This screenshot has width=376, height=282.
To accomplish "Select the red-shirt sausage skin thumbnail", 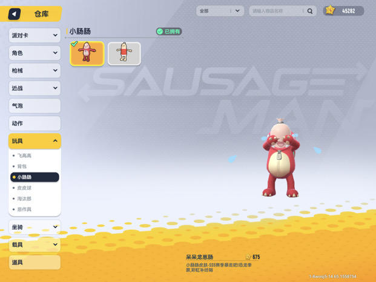I will point(124,53).
